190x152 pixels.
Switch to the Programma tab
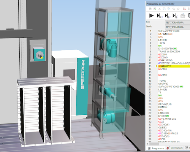[x=156, y=148]
